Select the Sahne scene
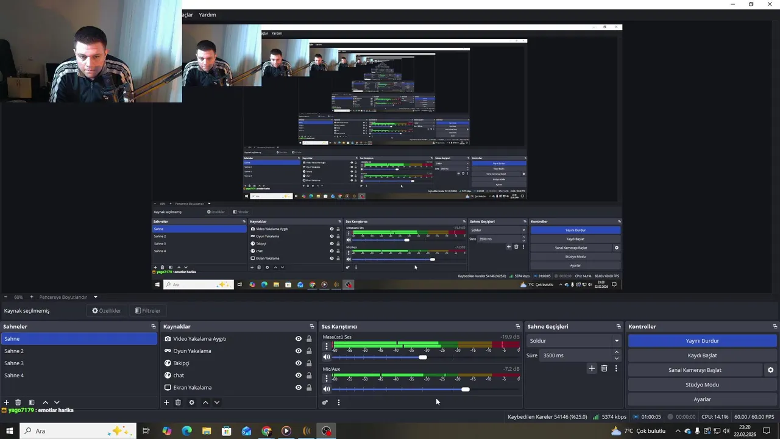The width and height of the screenshot is (780, 439). coord(79,339)
